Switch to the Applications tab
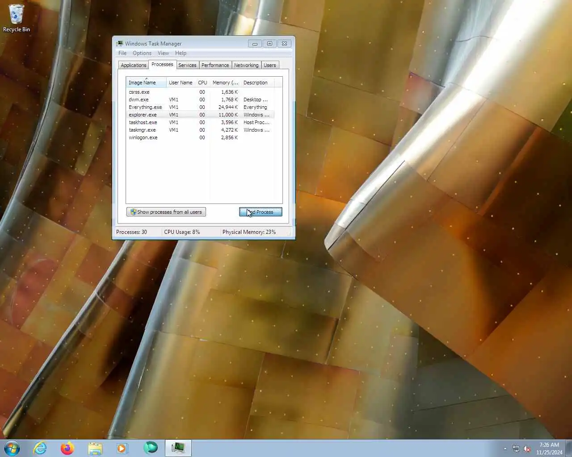The width and height of the screenshot is (572, 457). tap(133, 65)
